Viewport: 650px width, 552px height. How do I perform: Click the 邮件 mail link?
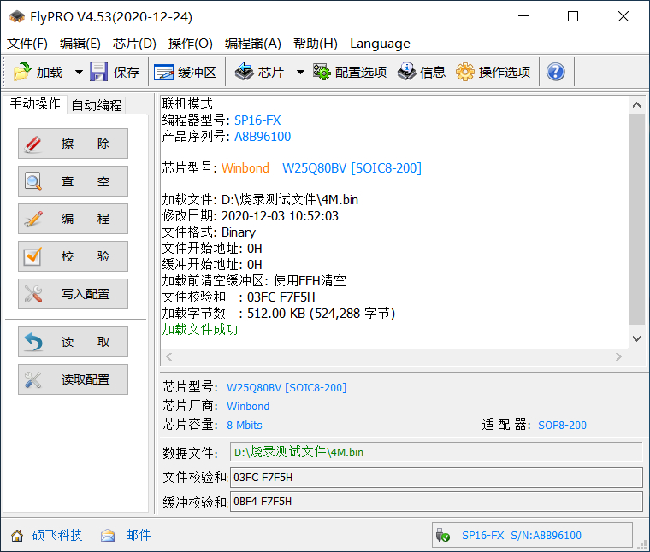pyautogui.click(x=138, y=535)
